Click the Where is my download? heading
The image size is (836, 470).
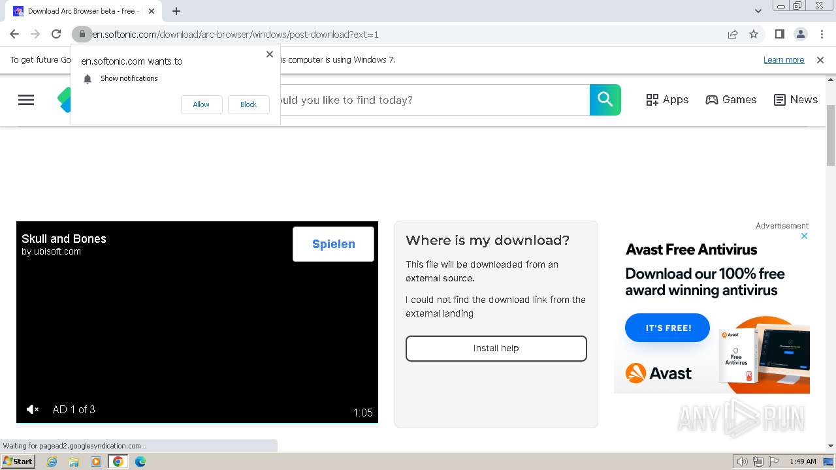(488, 240)
